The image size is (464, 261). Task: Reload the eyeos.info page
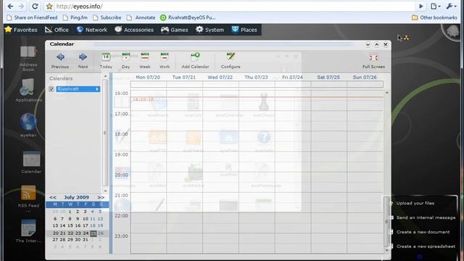coord(35,7)
